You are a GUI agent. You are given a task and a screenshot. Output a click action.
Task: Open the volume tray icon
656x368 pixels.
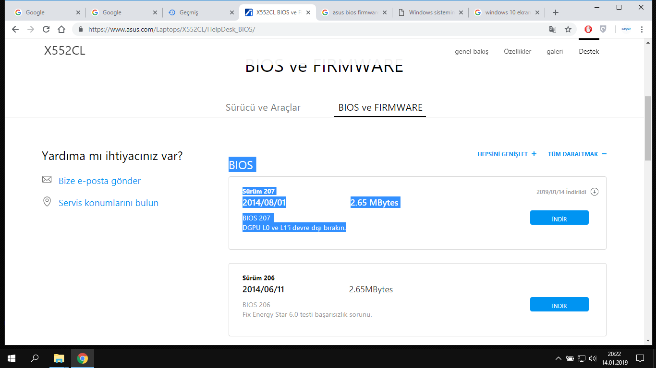point(593,358)
